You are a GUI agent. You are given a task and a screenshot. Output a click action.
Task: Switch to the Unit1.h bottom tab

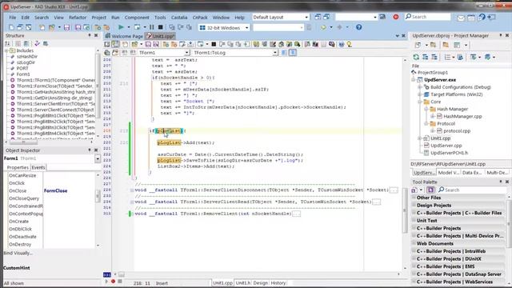pos(243,282)
